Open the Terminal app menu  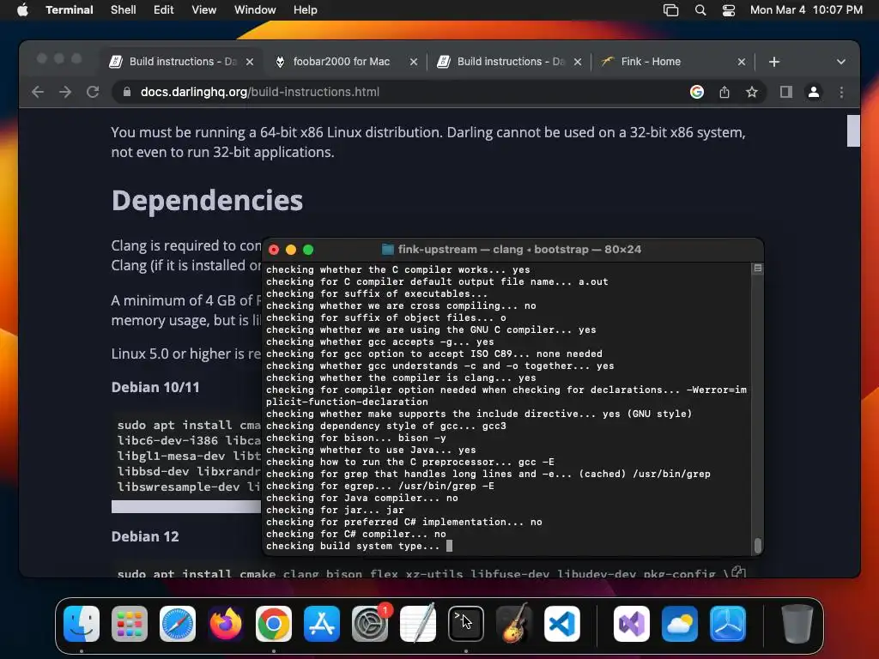(x=69, y=10)
